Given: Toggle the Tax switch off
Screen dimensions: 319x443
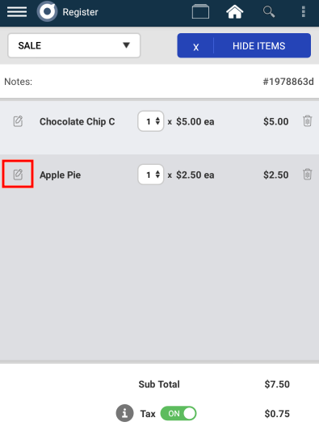Looking at the screenshot, I should point(178,413).
